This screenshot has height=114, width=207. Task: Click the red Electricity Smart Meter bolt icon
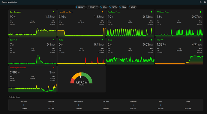(54, 68)
